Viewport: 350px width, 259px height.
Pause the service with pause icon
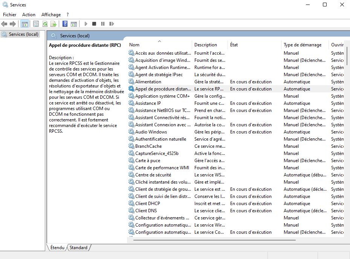(103, 24)
